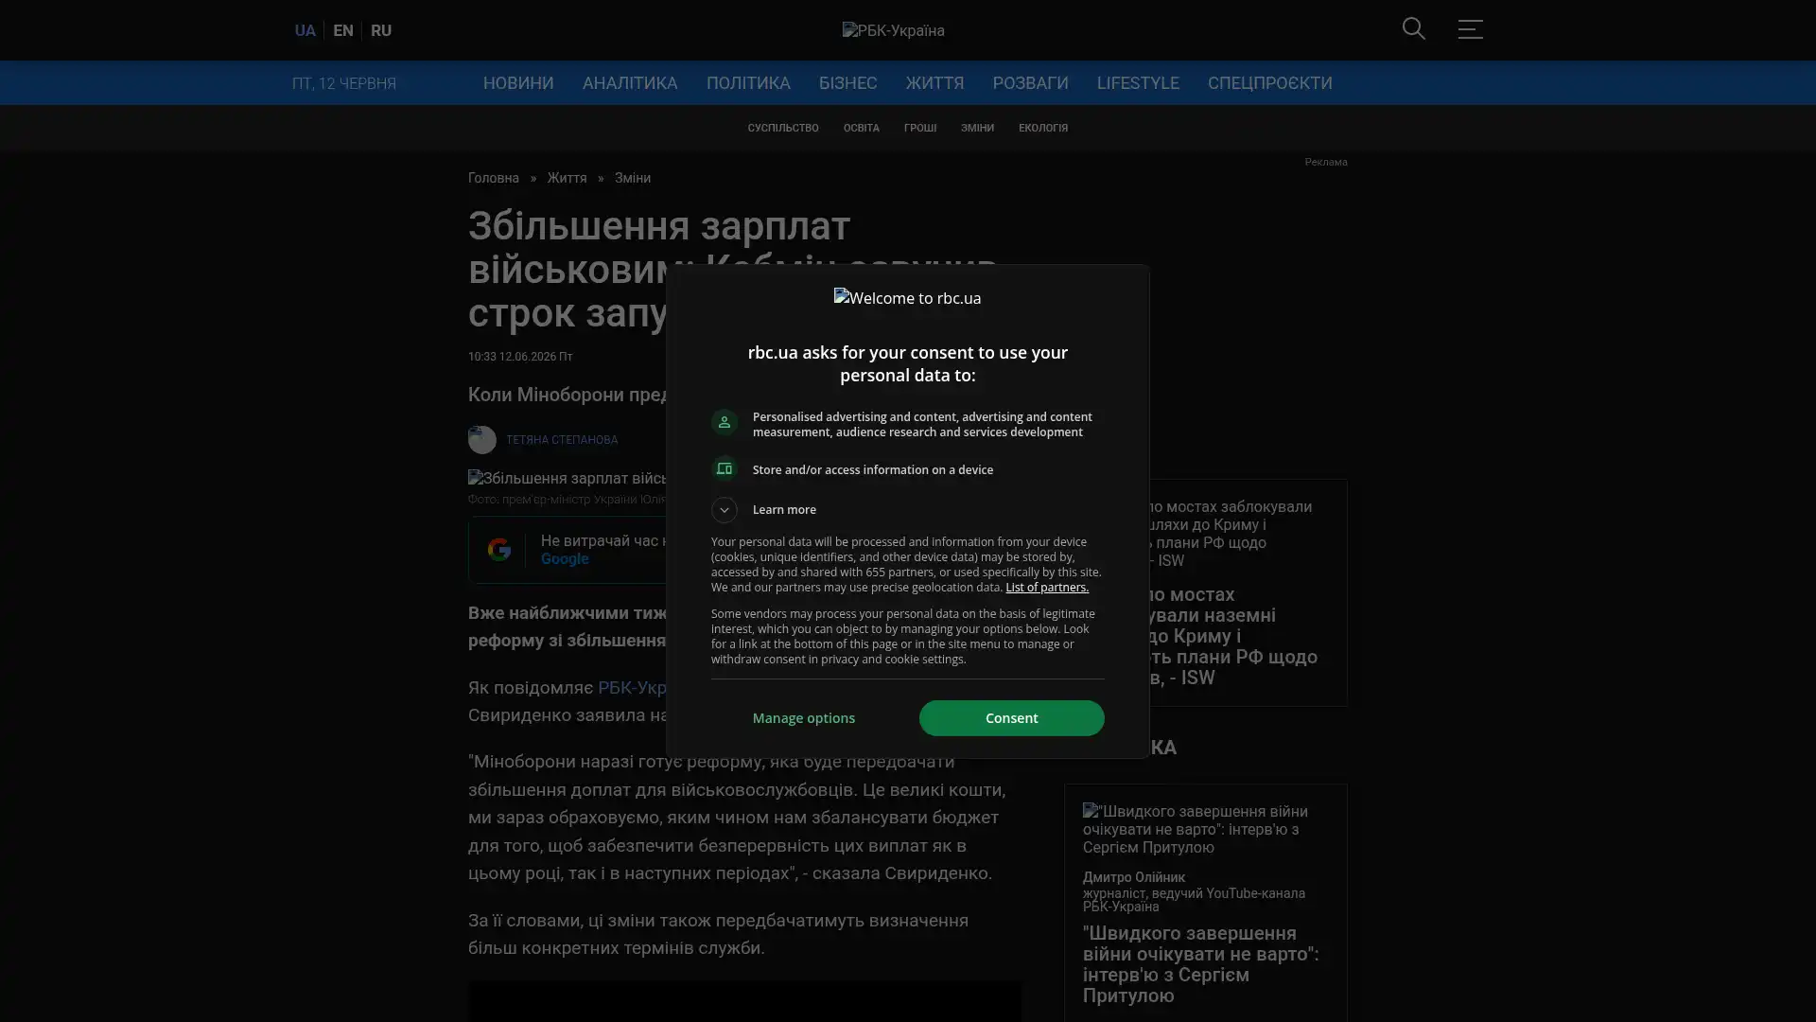1816x1022 pixels.
Task: Click Manage options button
Action: click(x=803, y=718)
